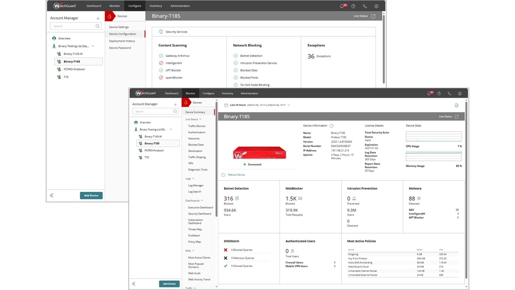
Task: Click the help icon in the back Configure window
Action: [x=353, y=6]
